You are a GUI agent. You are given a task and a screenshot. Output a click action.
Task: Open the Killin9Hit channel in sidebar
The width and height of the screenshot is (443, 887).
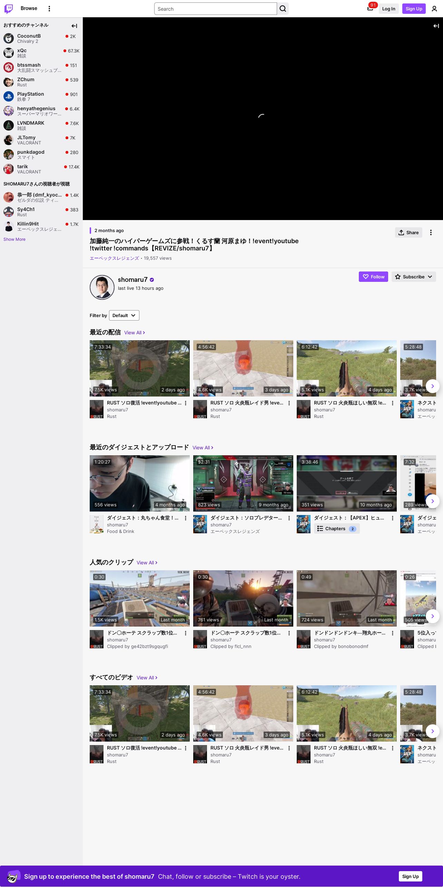point(41,226)
